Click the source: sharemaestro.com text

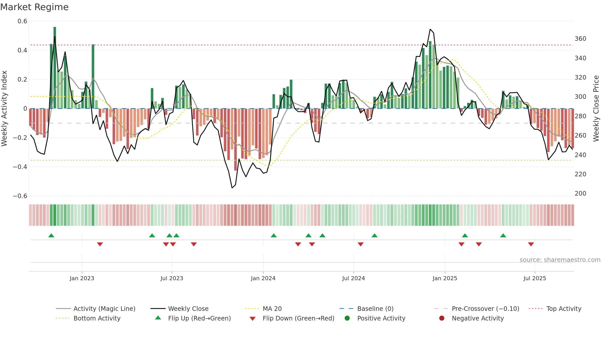click(x=560, y=260)
